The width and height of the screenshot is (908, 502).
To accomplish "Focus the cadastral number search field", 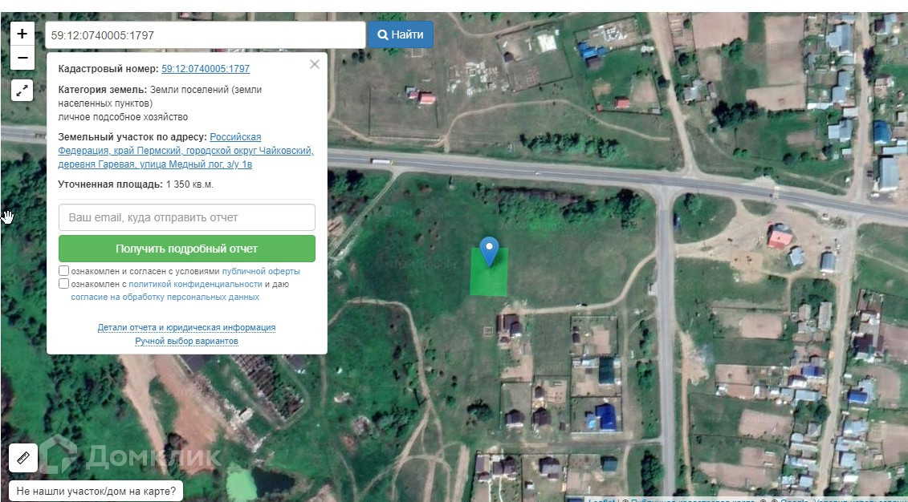I will click(205, 35).
